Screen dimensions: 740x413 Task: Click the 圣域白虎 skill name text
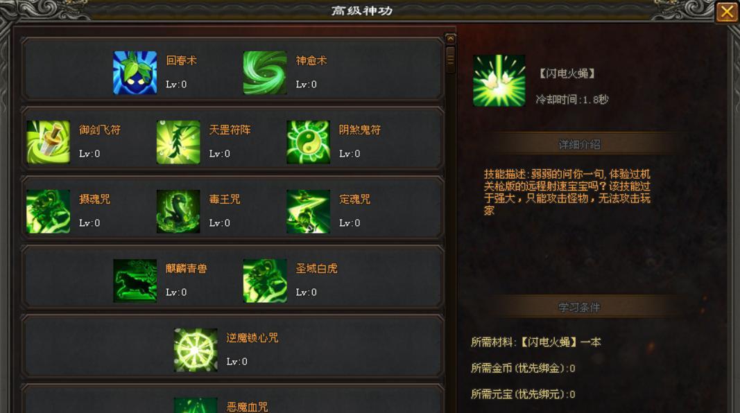316,268
